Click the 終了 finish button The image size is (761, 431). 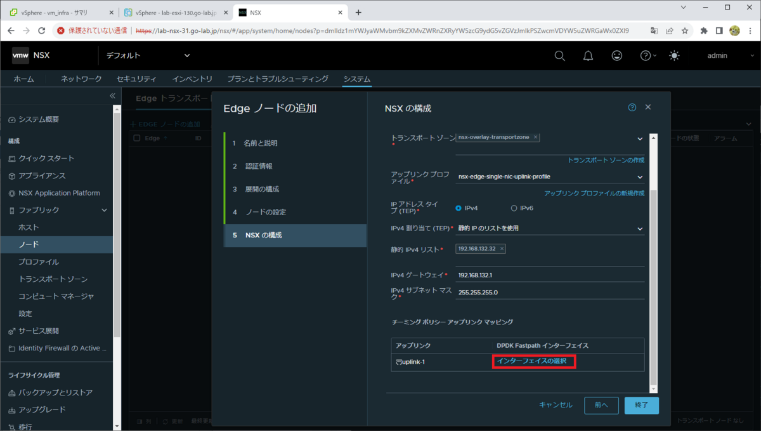click(642, 405)
